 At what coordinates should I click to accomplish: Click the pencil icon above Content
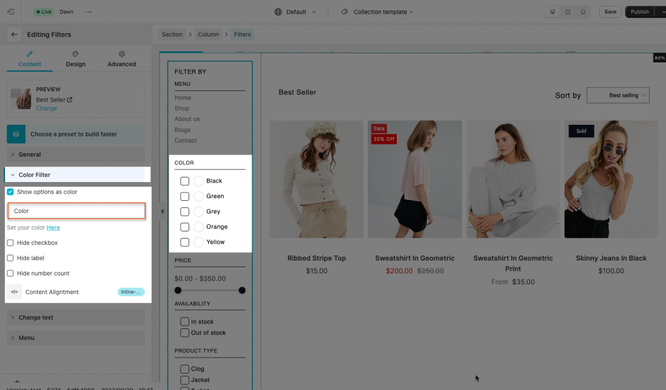pos(29,54)
